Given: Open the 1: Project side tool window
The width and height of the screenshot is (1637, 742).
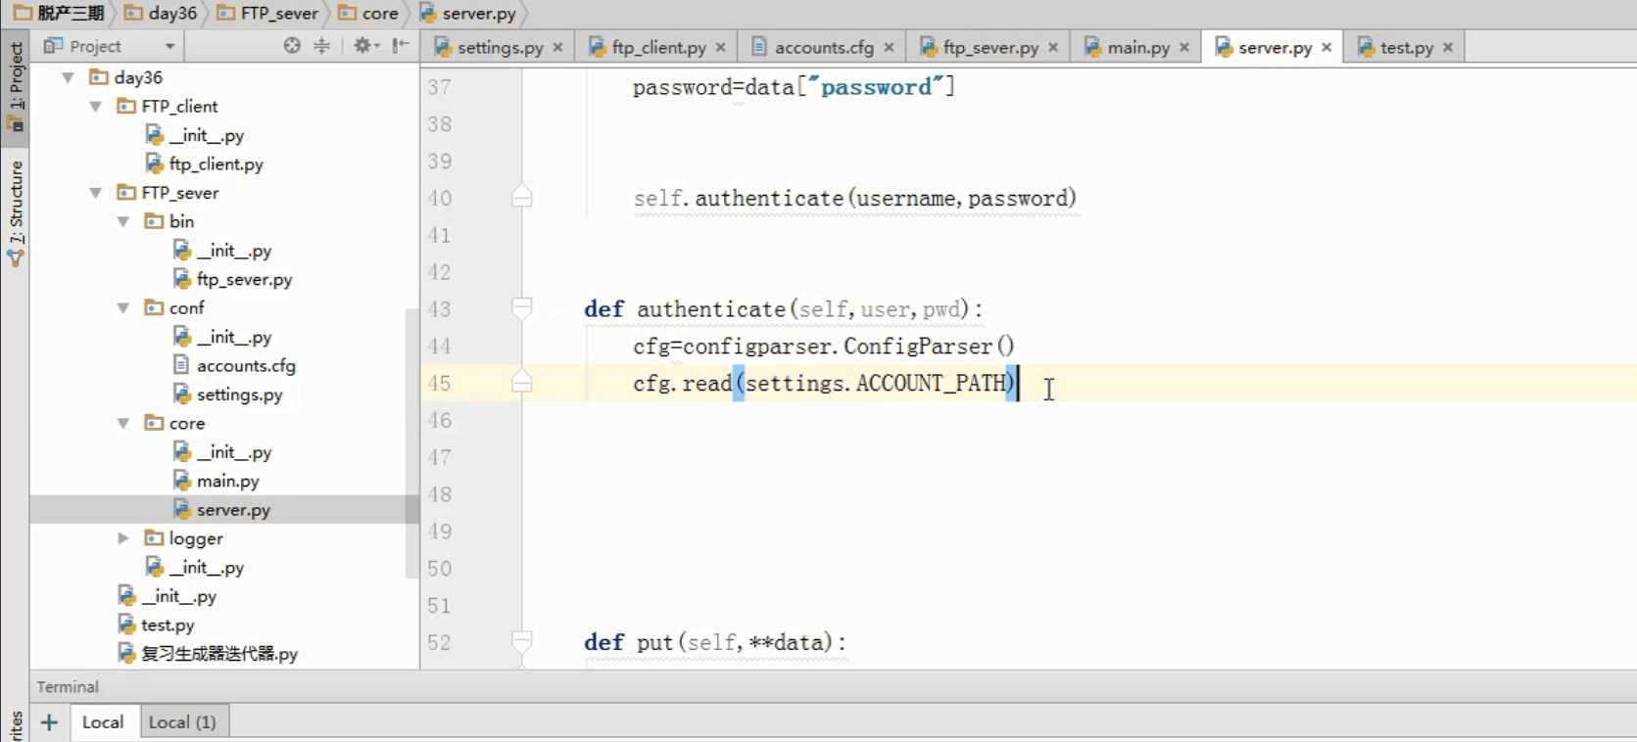Looking at the screenshot, I should point(16,86).
